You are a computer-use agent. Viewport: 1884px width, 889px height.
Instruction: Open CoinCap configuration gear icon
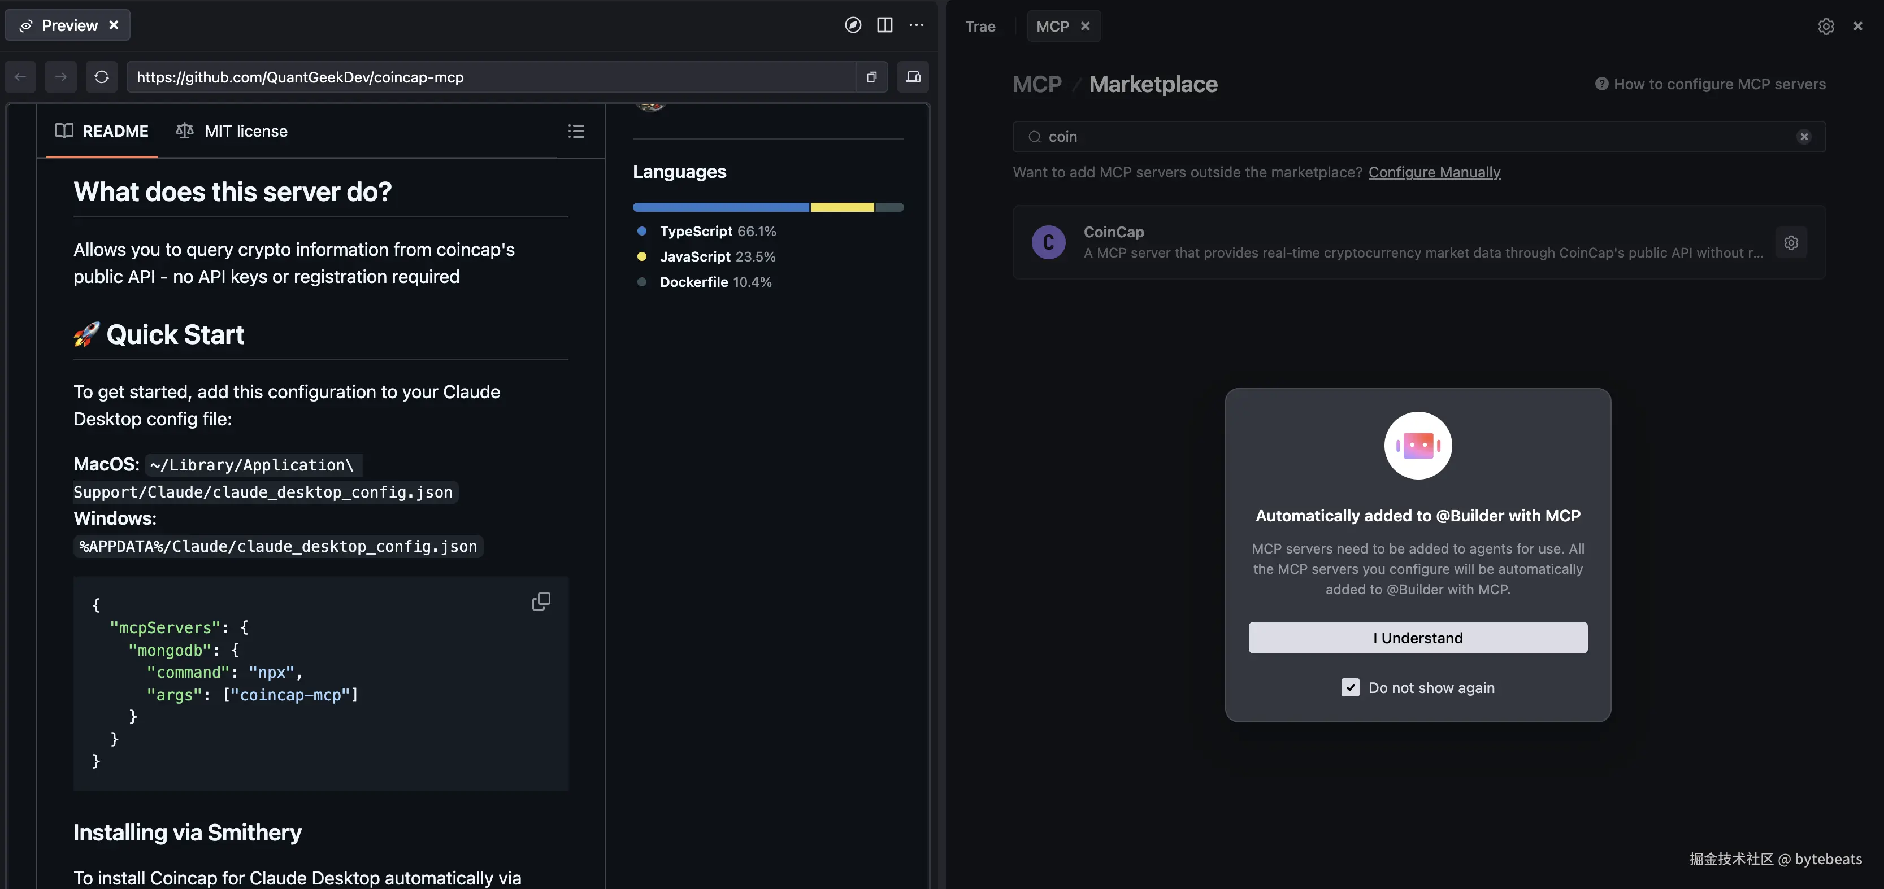tap(1791, 243)
